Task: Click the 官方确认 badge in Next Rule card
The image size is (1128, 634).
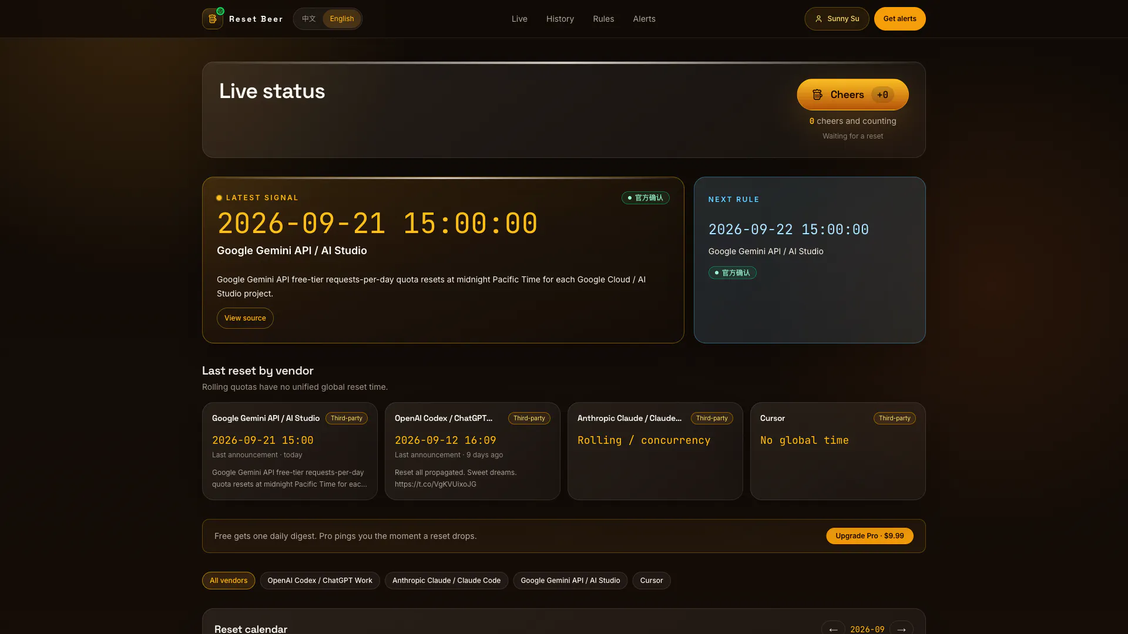Action: [732, 273]
